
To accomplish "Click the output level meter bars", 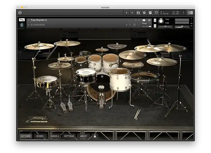I will click(182, 21).
